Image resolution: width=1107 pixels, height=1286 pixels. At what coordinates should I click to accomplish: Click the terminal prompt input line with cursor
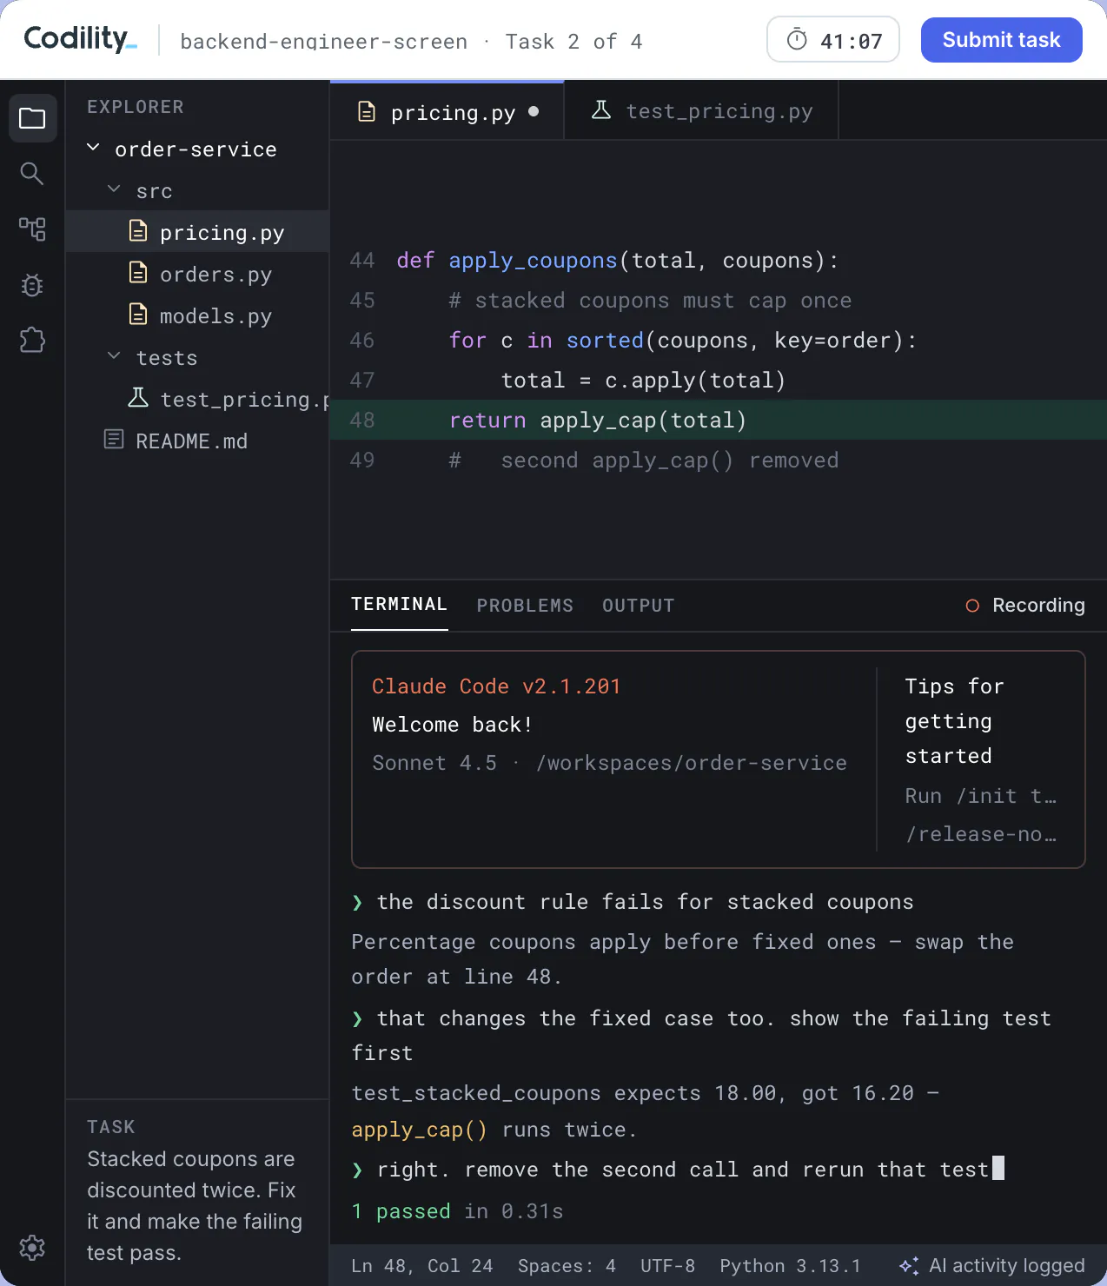point(678,1170)
